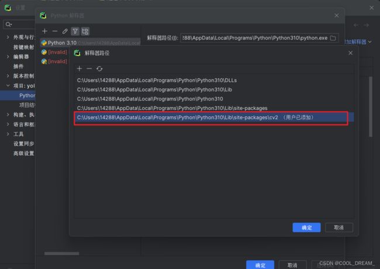
Task: Open 高级设置 settings page
Action: 23,153
